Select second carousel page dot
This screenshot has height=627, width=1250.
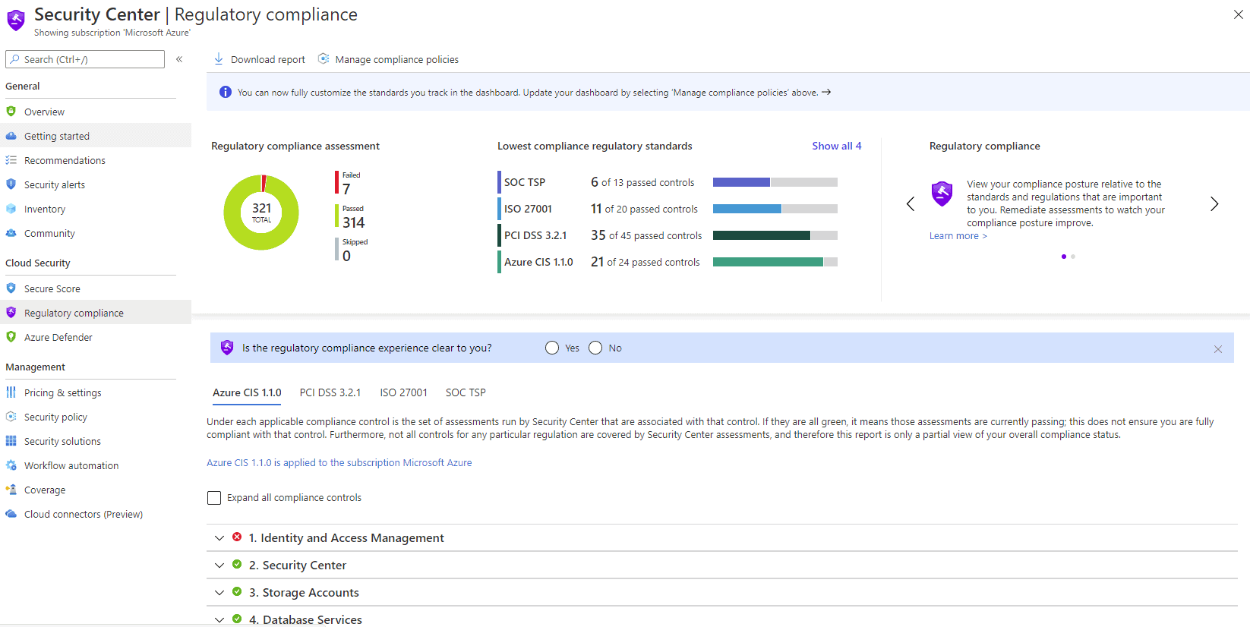point(1073,257)
